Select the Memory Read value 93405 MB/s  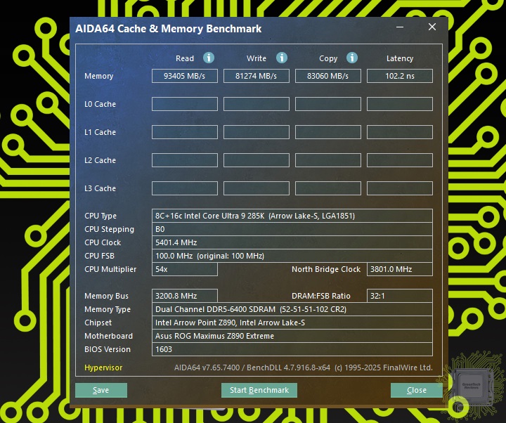tap(185, 76)
